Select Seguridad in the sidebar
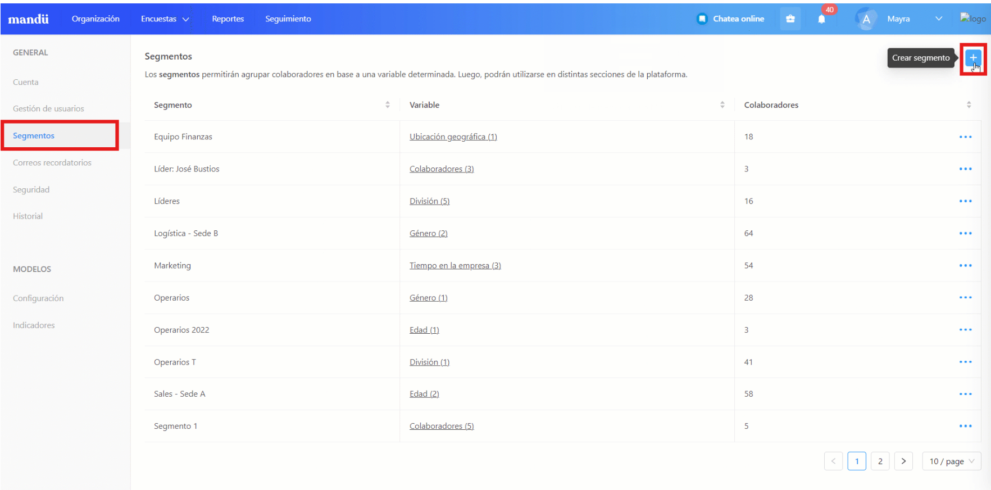The width and height of the screenshot is (991, 490). pyautogui.click(x=31, y=190)
